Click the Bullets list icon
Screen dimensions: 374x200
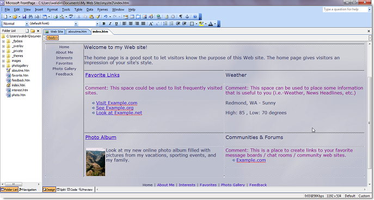click(x=171, y=23)
